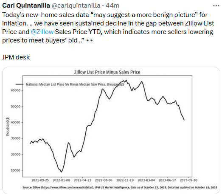The image size is (222, 194).
Task: Click the @carlquintanilla handle
Action: click(76, 6)
